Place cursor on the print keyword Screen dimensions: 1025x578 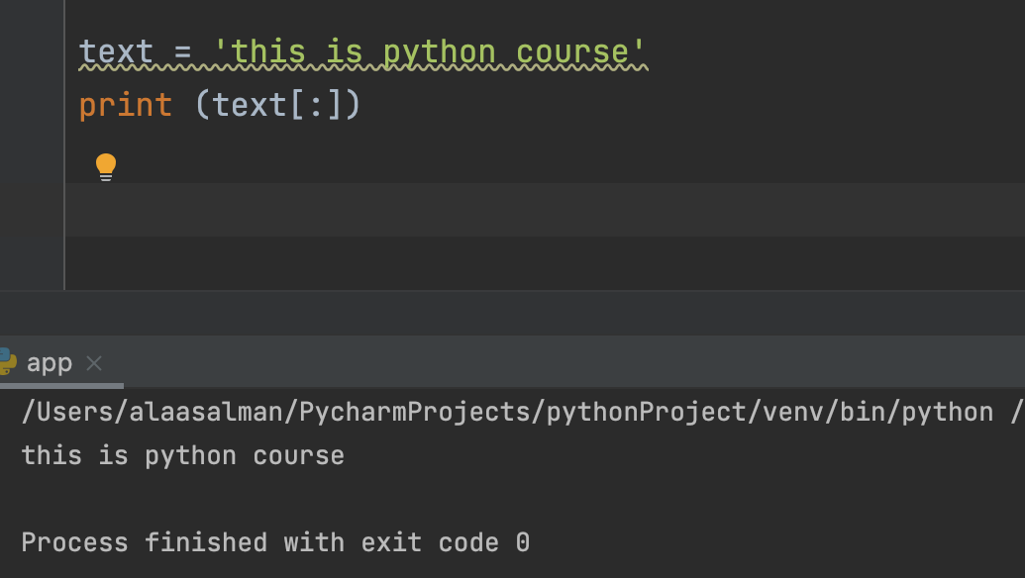point(125,104)
